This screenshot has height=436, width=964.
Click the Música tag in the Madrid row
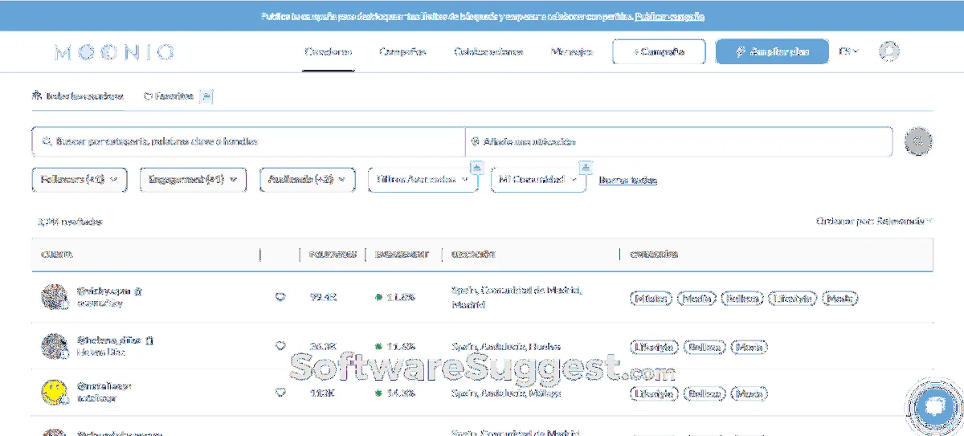tap(650, 299)
